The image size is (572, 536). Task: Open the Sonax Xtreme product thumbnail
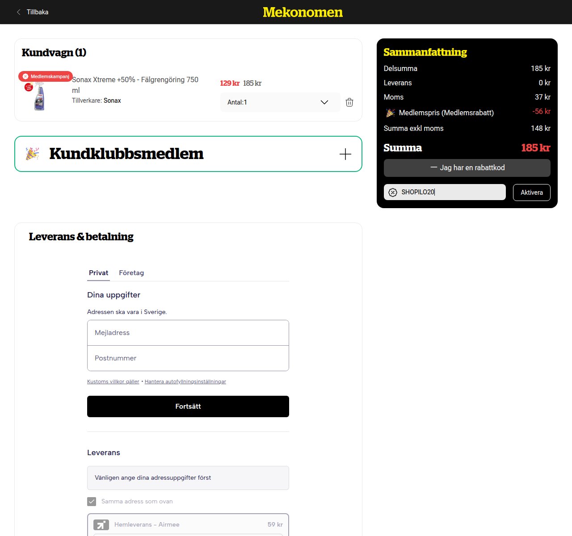[x=39, y=96]
